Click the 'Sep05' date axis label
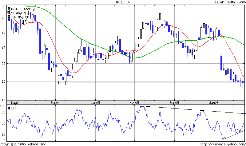This screenshot has height=146, width=246. point(174,103)
